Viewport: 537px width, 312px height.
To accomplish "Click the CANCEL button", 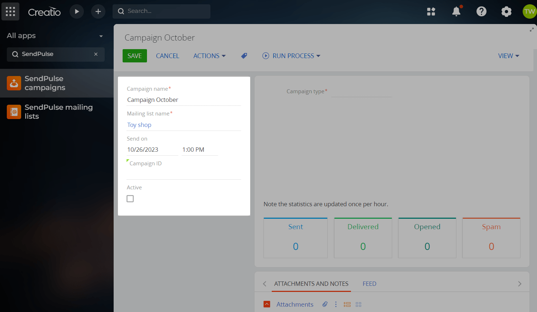I will [x=167, y=56].
